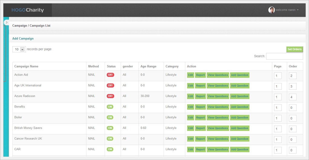Toggle Action Aid status OFF badge

(110, 75)
